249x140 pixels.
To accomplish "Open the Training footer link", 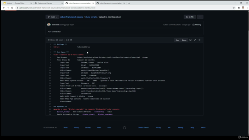I will [x=181, y=128].
